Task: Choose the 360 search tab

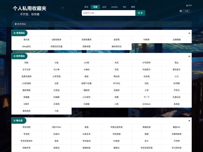Action: 124,7
